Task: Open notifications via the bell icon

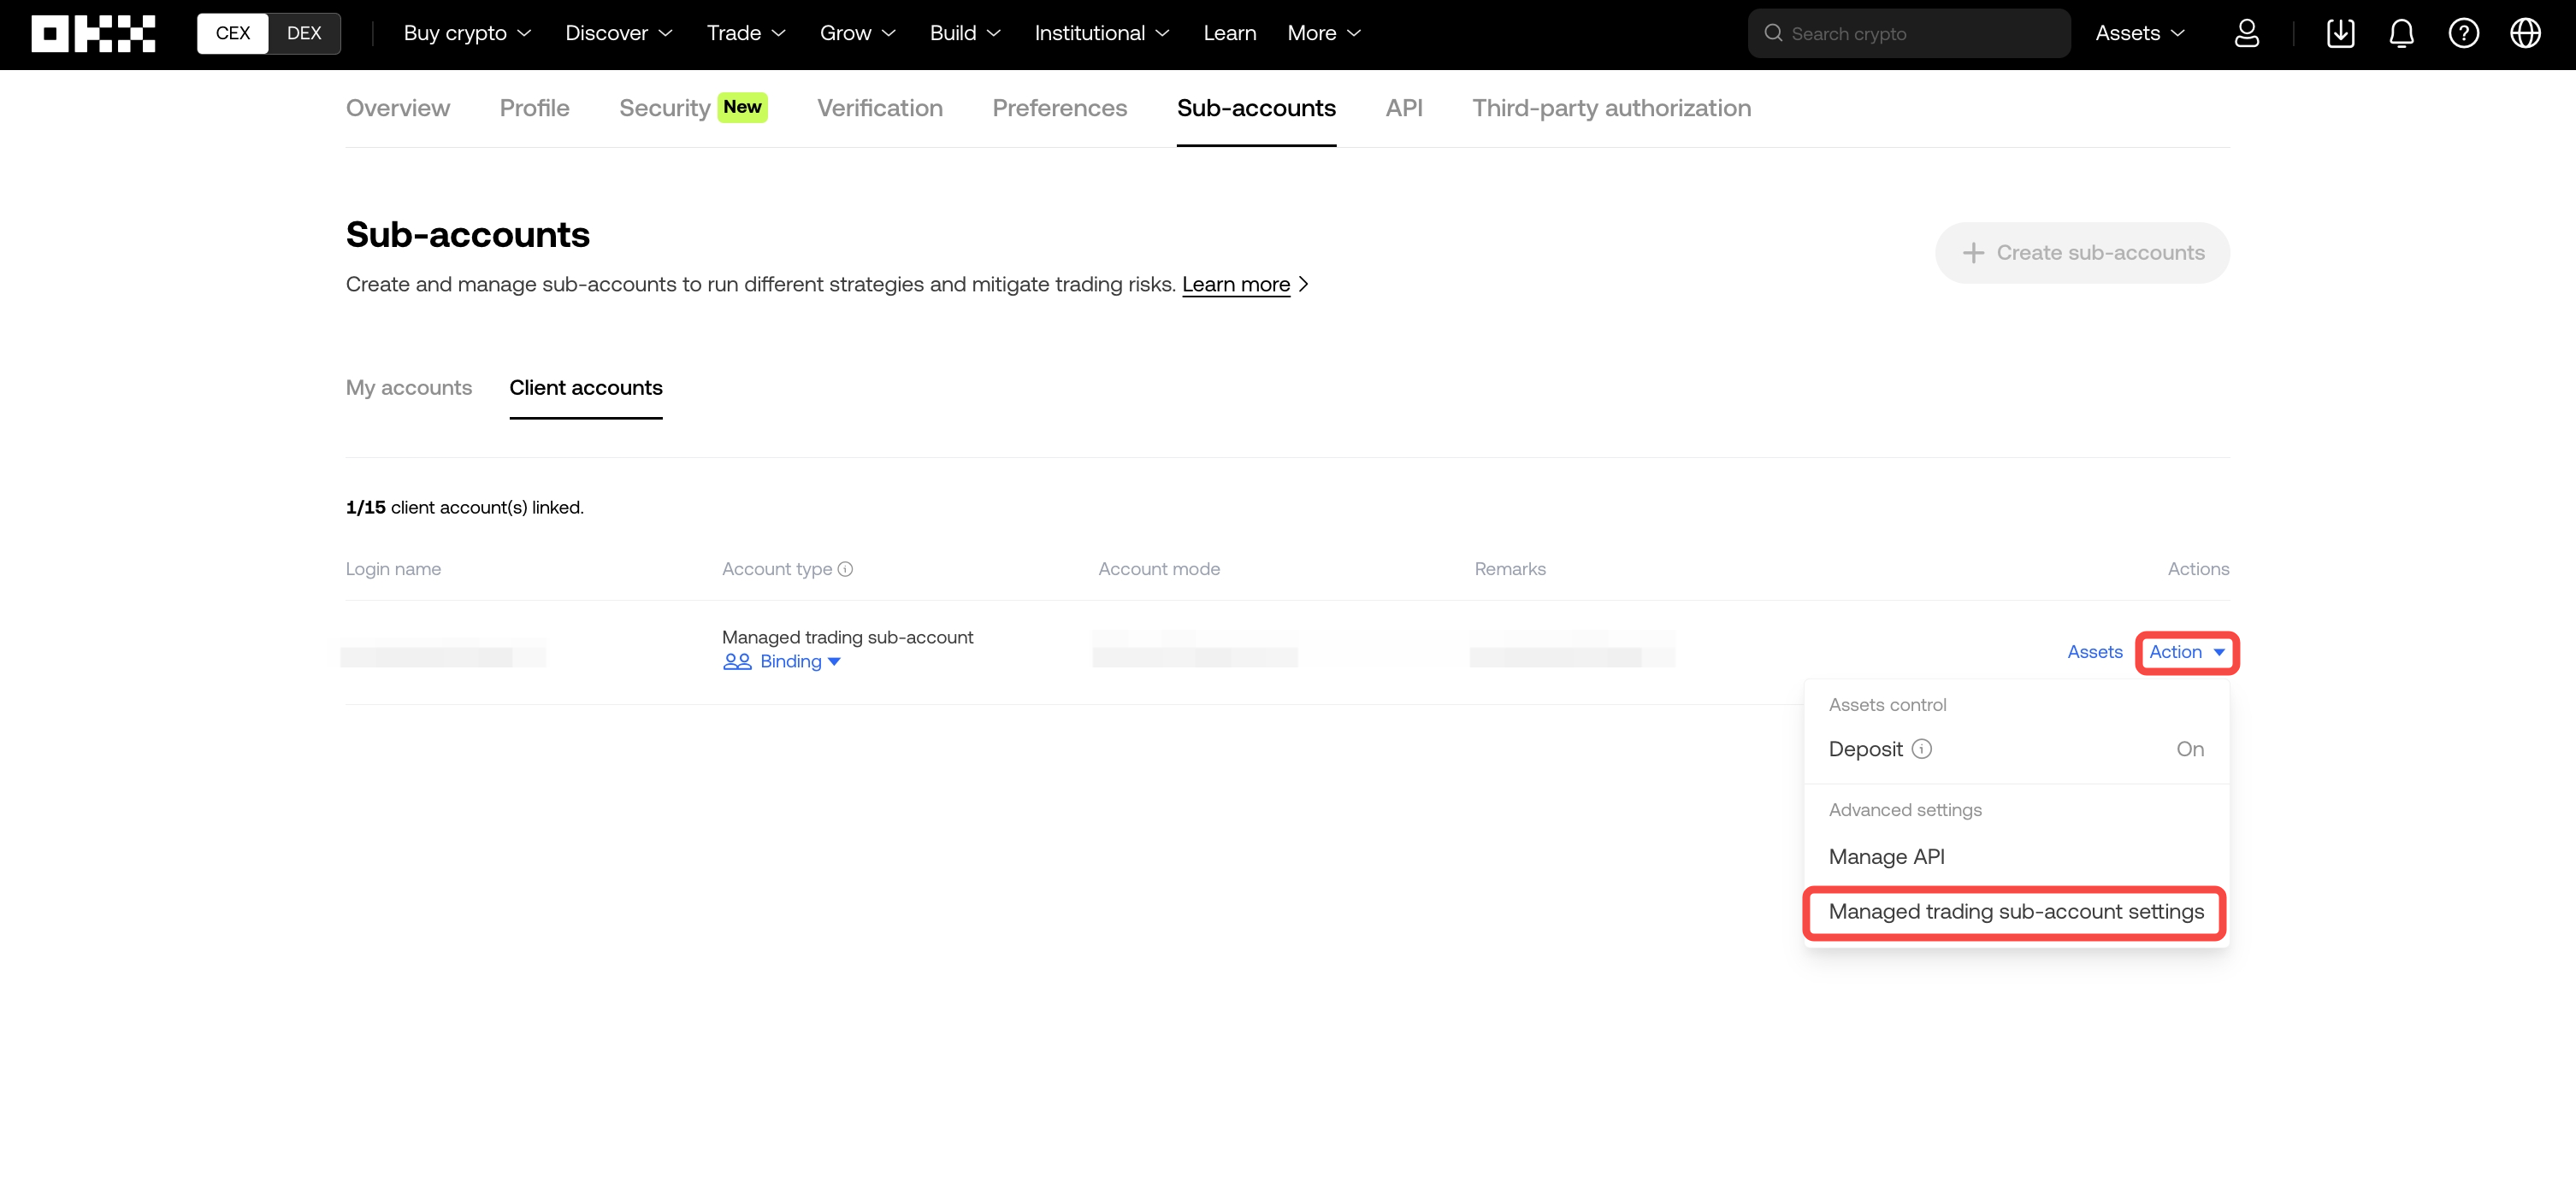Action: [x=2402, y=33]
